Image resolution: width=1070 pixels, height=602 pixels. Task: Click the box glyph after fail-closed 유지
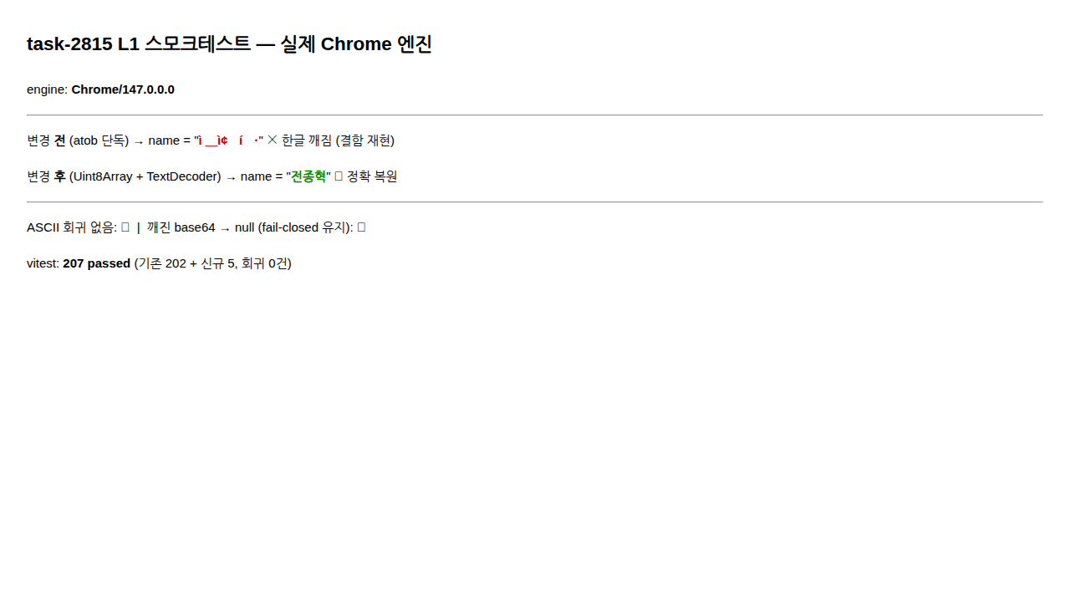pos(361,227)
